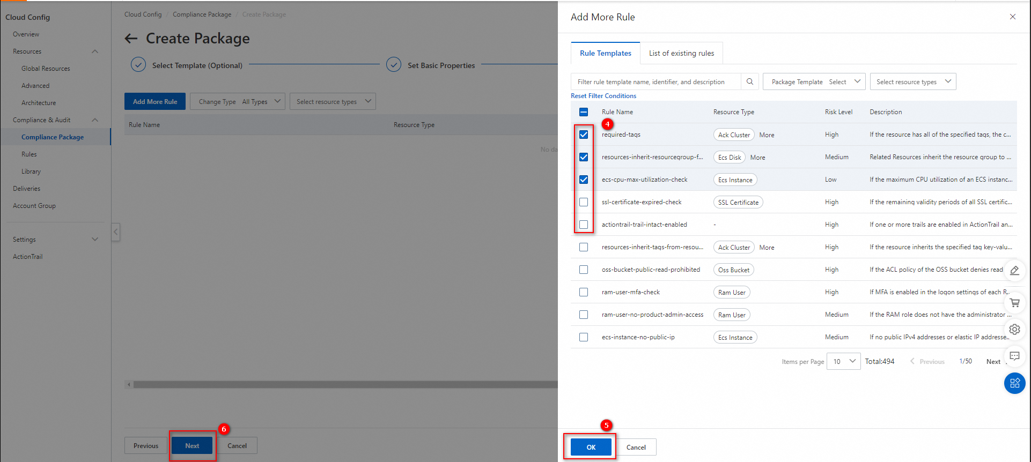Click Cancel in the Add More Rule panel

coord(636,447)
